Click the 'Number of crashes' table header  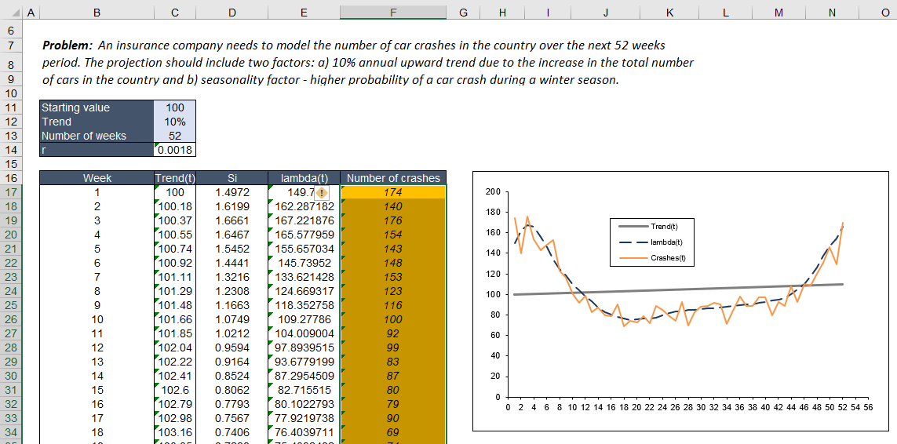pos(393,178)
